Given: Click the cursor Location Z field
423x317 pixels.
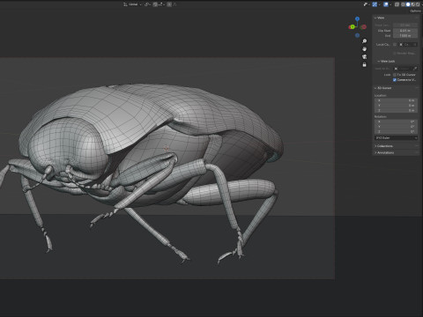Looking at the screenshot, I should (396, 110).
